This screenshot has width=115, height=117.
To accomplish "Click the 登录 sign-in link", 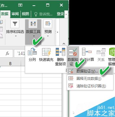I will [x=60, y=14].
